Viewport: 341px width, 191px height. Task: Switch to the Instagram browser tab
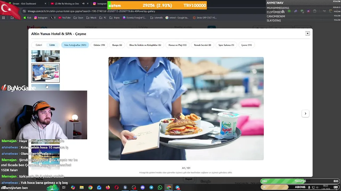point(100,4)
